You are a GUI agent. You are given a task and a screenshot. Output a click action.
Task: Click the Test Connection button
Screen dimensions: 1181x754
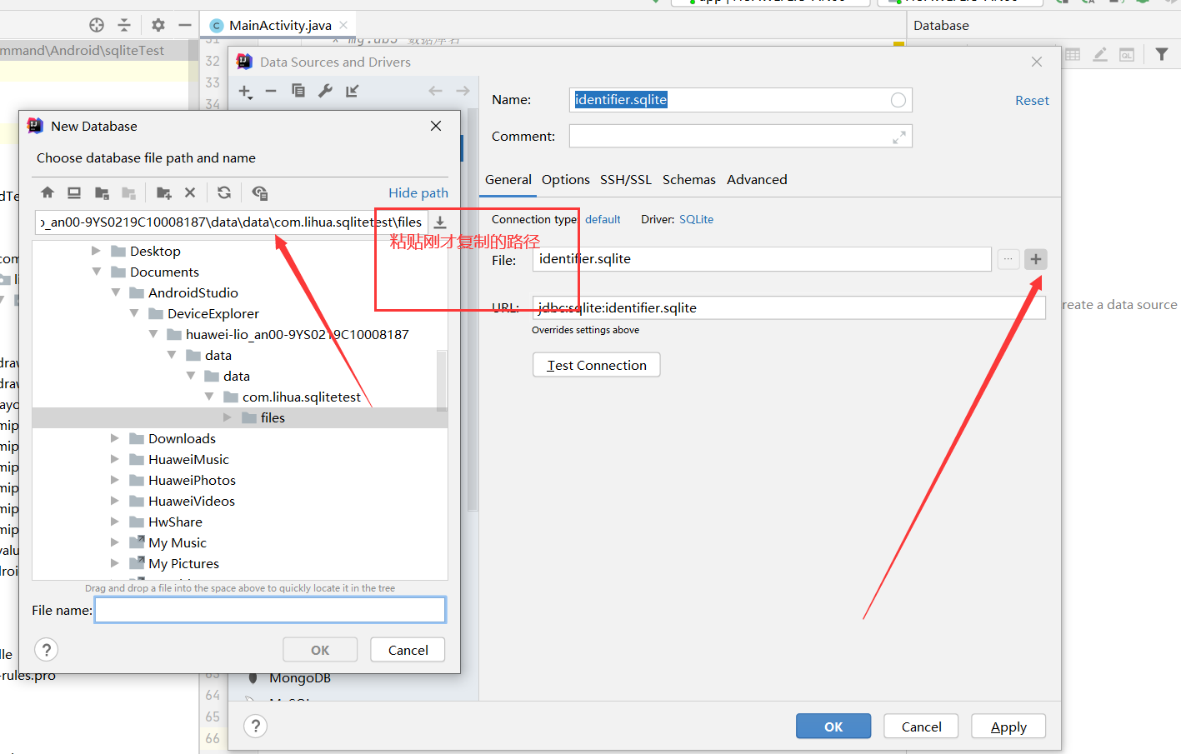[x=597, y=365]
